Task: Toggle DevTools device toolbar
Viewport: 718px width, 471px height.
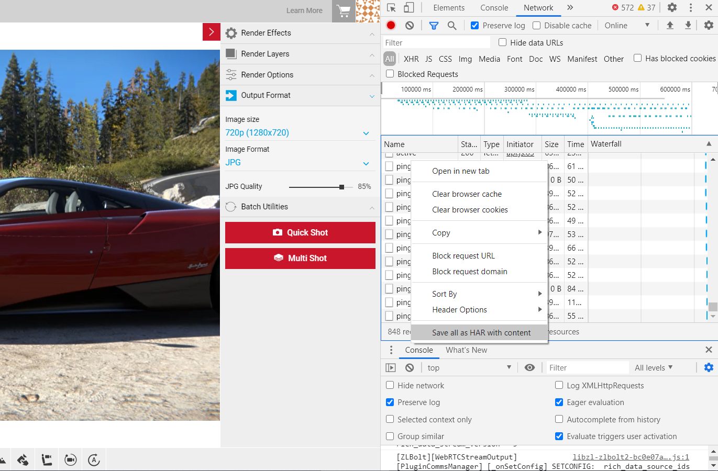Action: point(409,7)
